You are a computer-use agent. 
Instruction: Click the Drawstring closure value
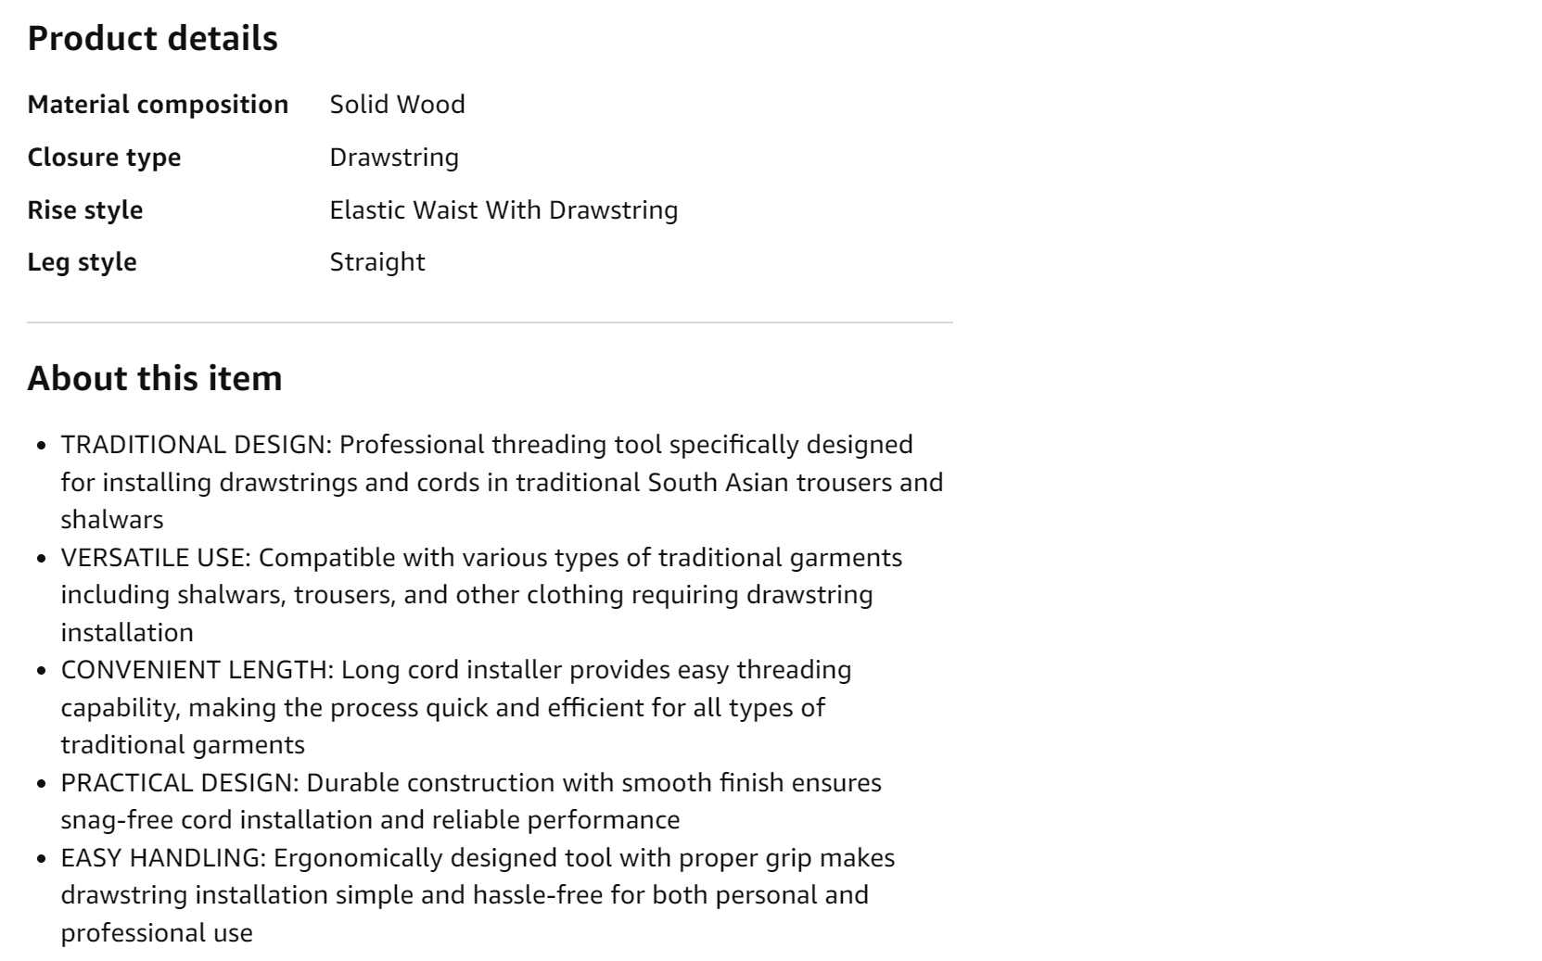point(394,158)
